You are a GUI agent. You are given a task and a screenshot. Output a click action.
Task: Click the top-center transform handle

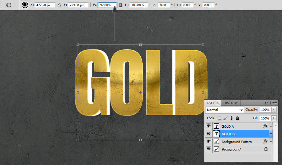coord(140,45)
